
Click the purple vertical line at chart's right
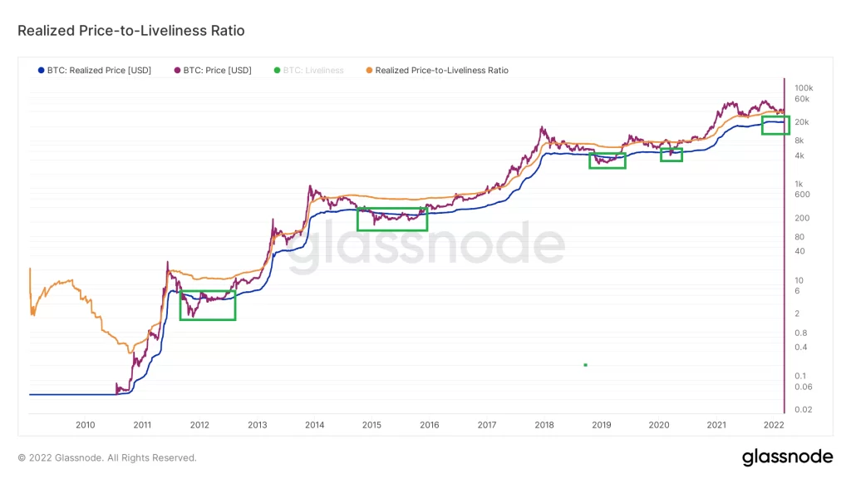point(785,249)
